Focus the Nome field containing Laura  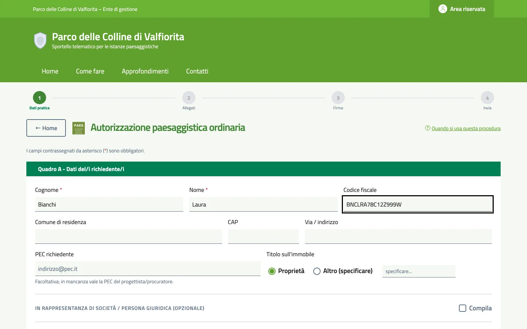(263, 204)
